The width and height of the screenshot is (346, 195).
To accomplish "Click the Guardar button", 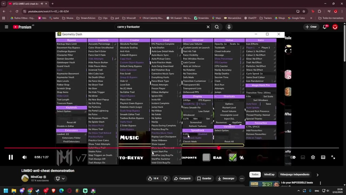I will 204,178.
